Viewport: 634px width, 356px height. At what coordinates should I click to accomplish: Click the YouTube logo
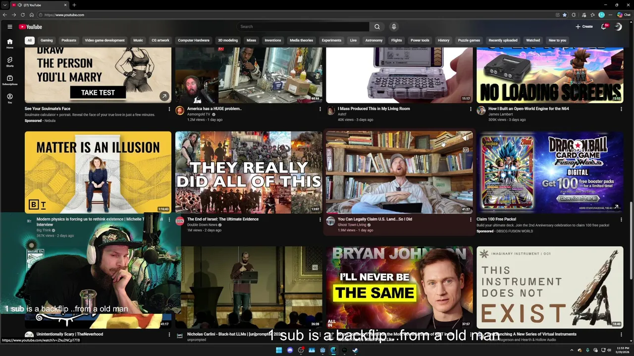tap(30, 27)
